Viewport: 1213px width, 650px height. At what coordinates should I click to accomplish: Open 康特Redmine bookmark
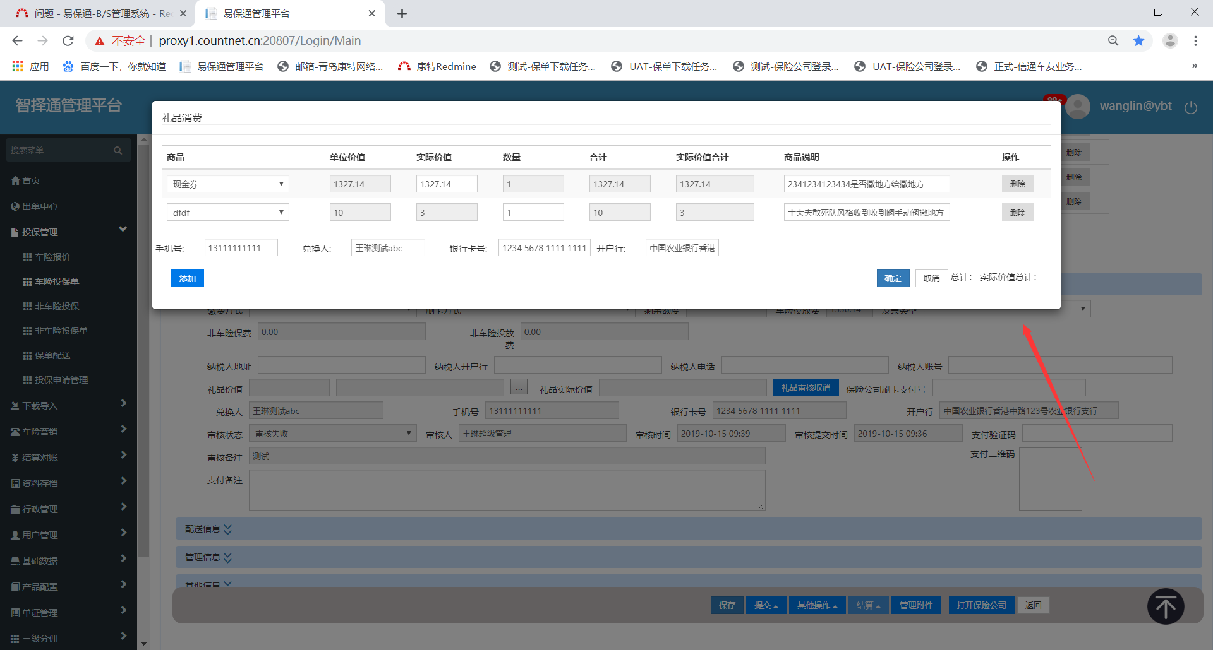437,66
